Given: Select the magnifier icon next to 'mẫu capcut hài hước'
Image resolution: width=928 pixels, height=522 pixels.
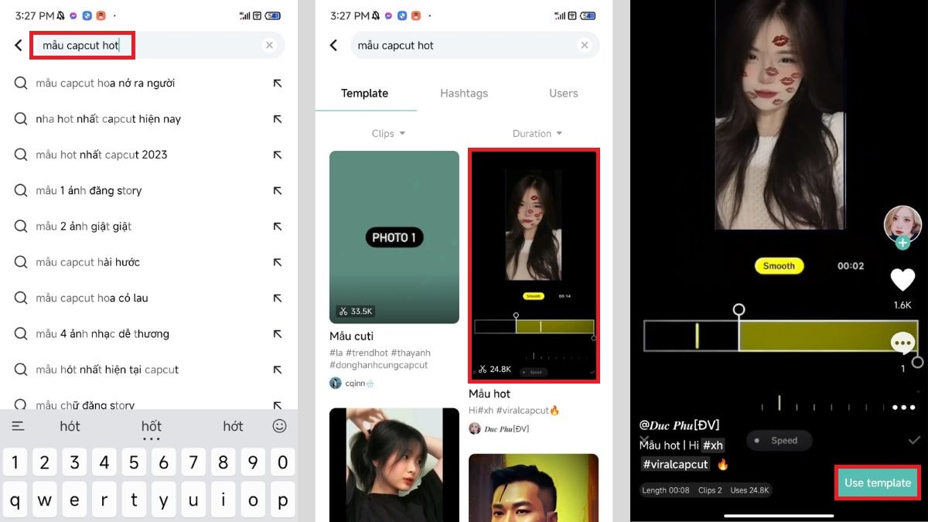Looking at the screenshot, I should click(21, 262).
